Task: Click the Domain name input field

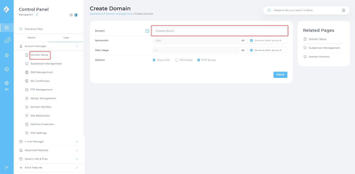Action: (x=220, y=31)
